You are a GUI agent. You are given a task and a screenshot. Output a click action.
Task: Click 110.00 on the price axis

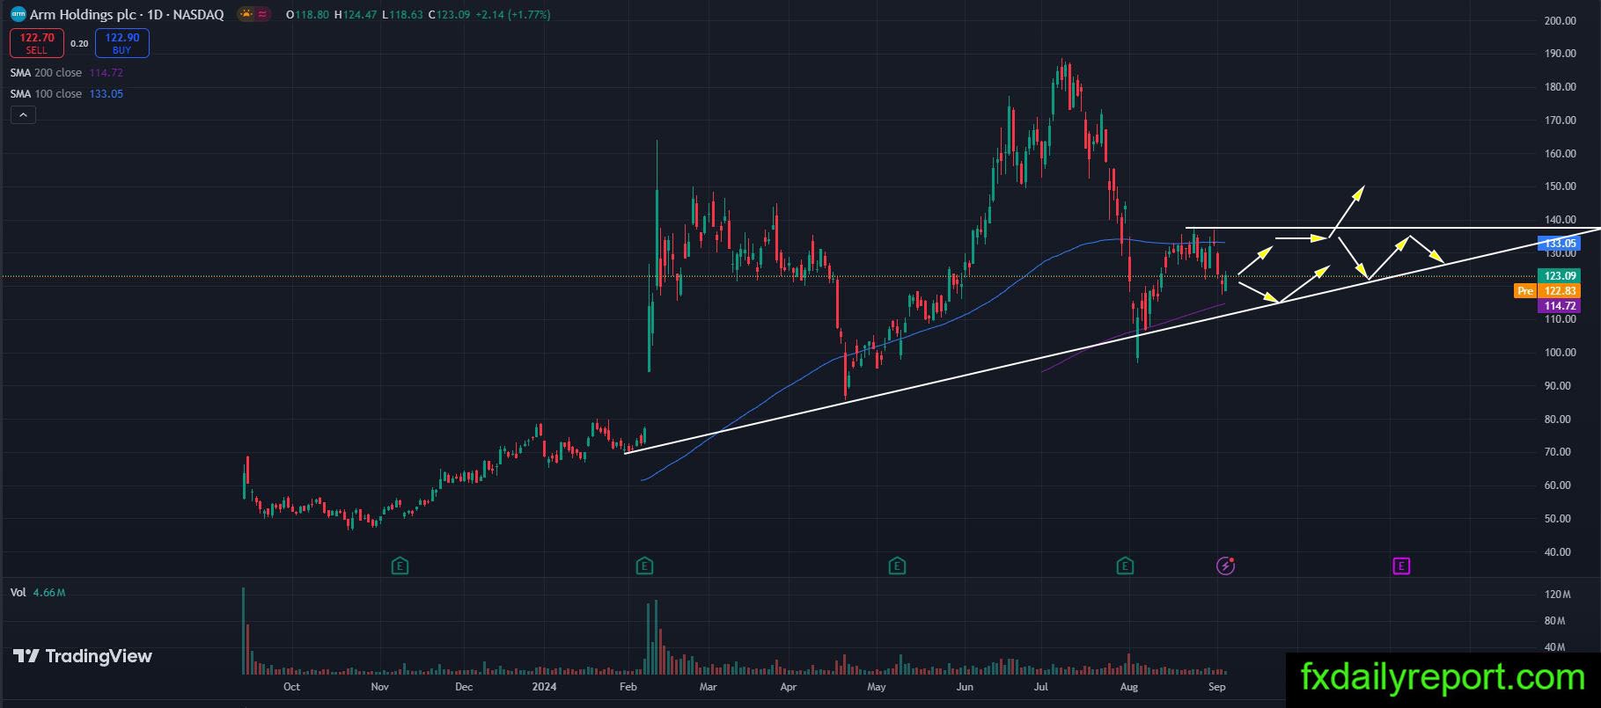pyautogui.click(x=1560, y=319)
